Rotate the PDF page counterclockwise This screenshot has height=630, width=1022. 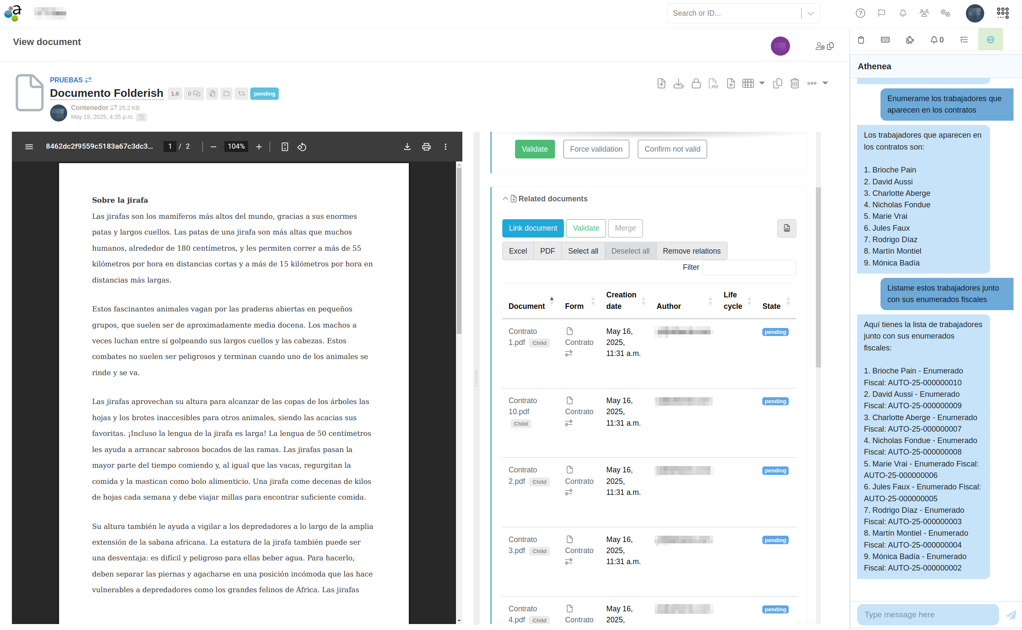(x=302, y=147)
